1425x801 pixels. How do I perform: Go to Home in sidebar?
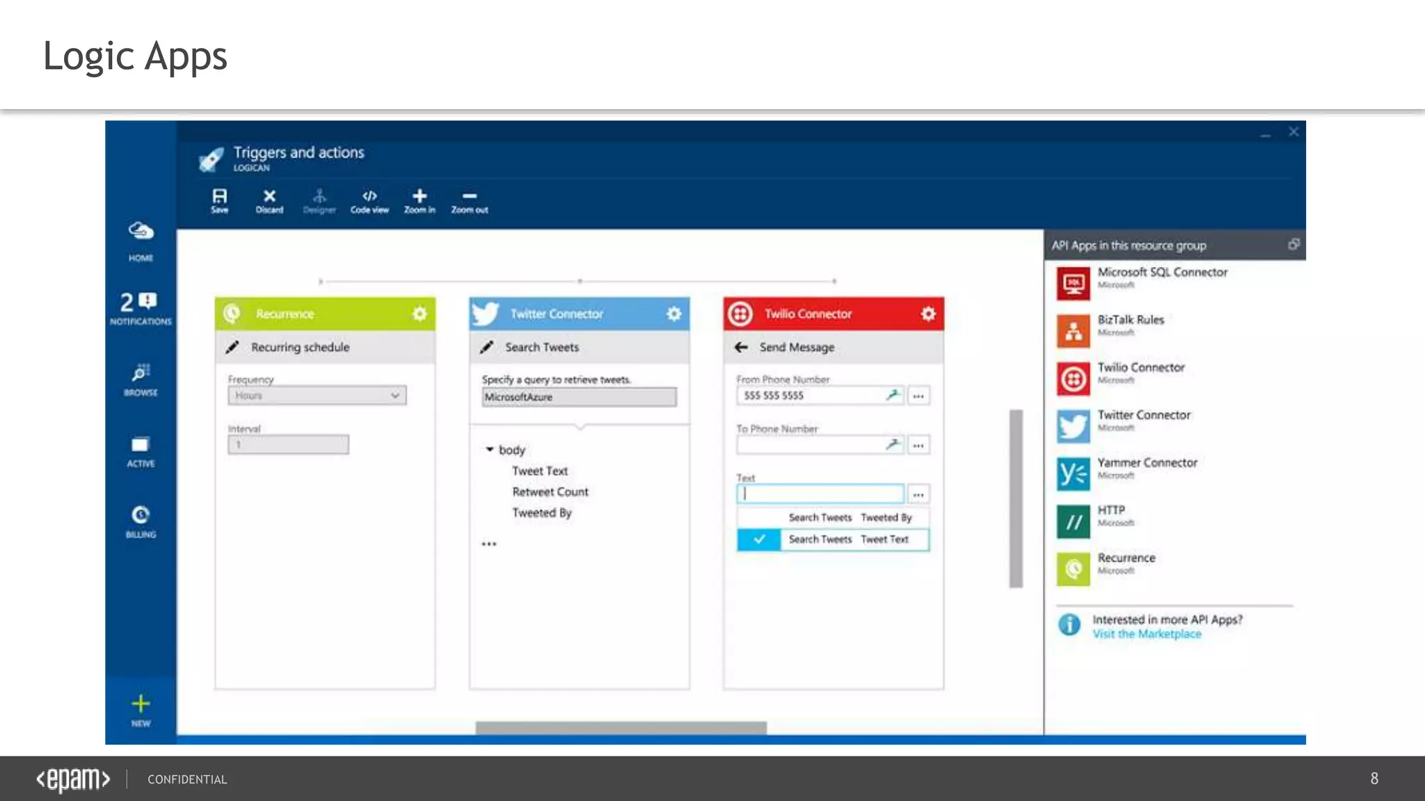click(x=141, y=241)
